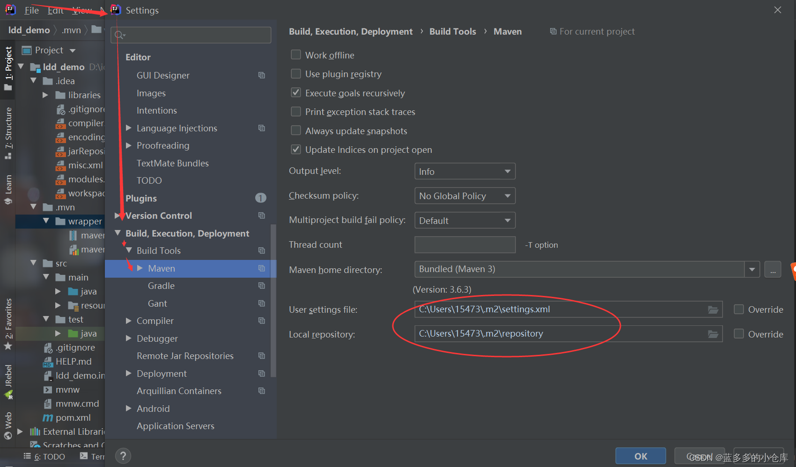Click the Thread count input field
Image resolution: width=796 pixels, height=467 pixels.
point(464,244)
